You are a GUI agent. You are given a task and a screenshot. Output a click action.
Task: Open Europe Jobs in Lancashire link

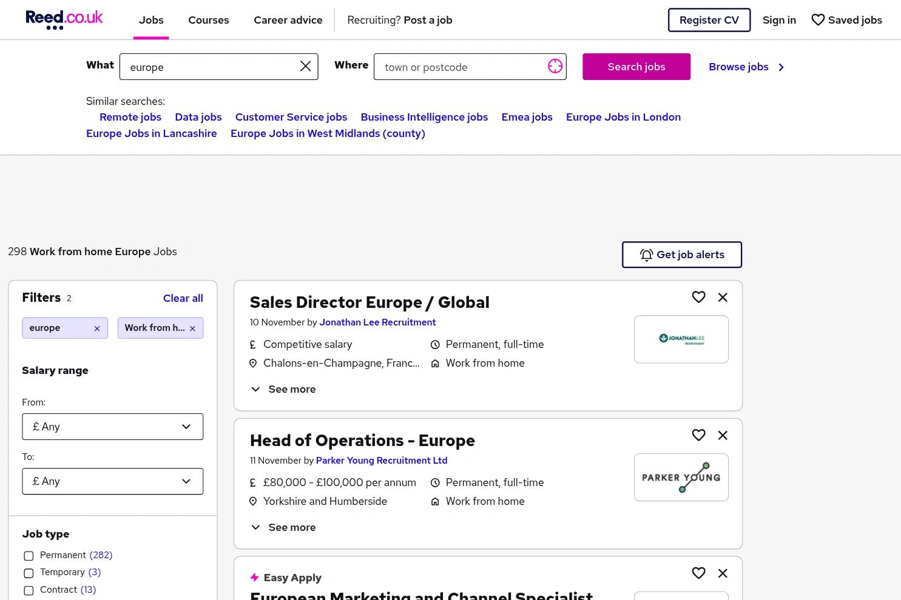coord(152,133)
